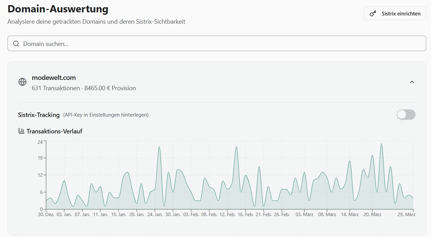This screenshot has width=431, height=237.
Task: Open the Domain-Auswertung heading
Action: click(x=58, y=9)
